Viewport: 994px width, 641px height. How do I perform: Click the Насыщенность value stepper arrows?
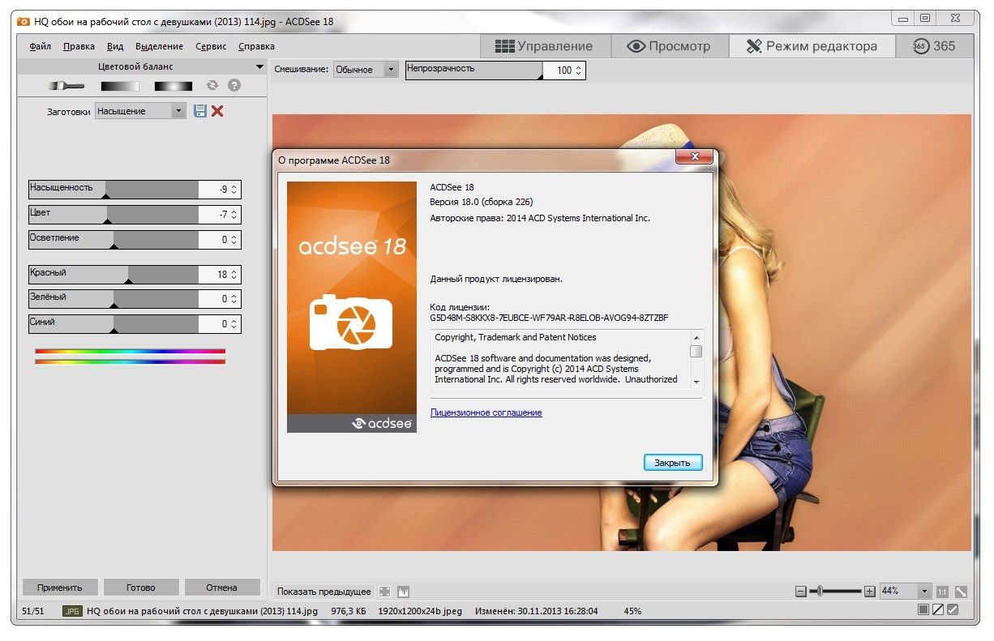click(x=234, y=190)
